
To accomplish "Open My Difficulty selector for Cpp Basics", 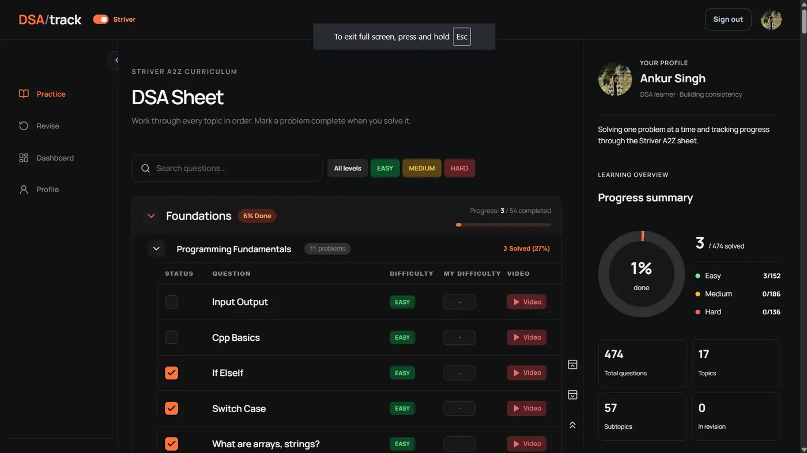I will coord(459,337).
